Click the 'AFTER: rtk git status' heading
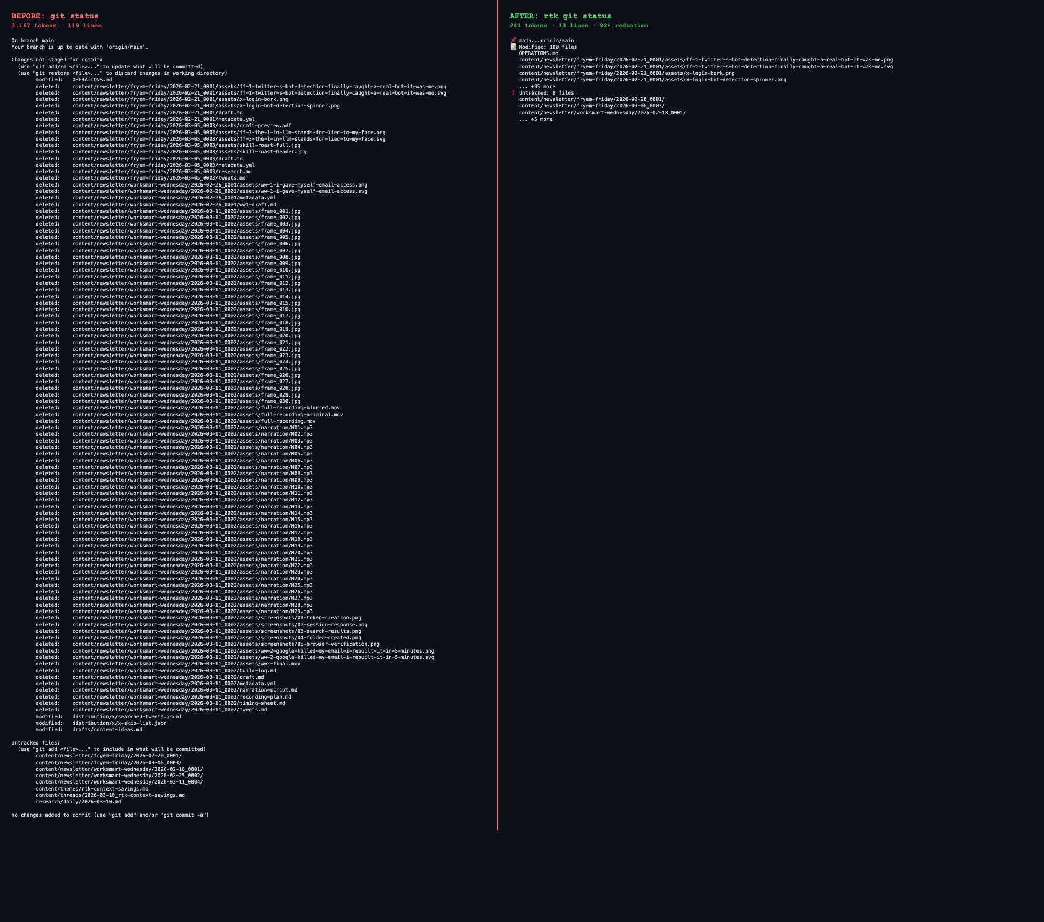The height and width of the screenshot is (922, 1044). (x=560, y=16)
